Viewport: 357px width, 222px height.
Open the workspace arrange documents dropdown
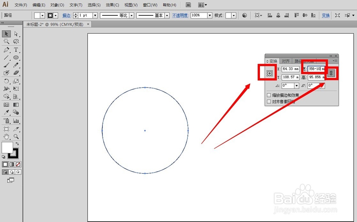click(x=202, y=5)
